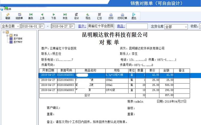The width and height of the screenshot is (201, 125).
Task: Go to next record with 下条
Action: coord(54,16)
